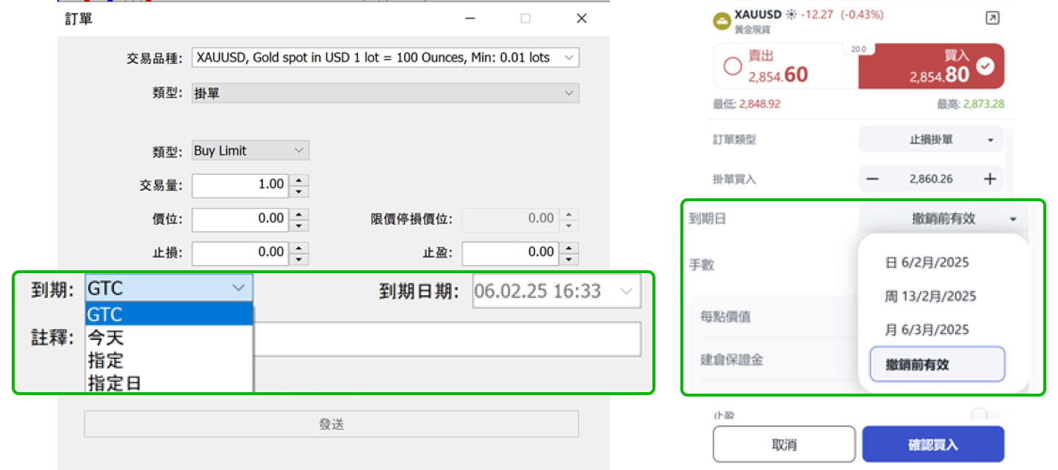Choose 今天 from the 到期 list

pos(168,337)
